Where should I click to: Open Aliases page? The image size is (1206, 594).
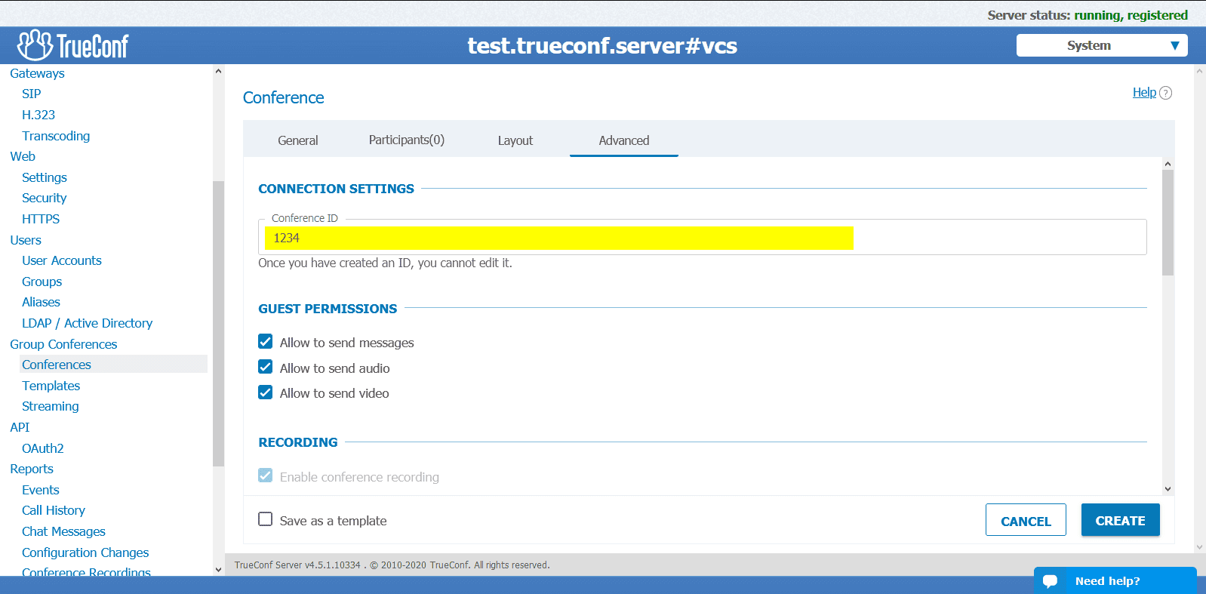tap(42, 302)
